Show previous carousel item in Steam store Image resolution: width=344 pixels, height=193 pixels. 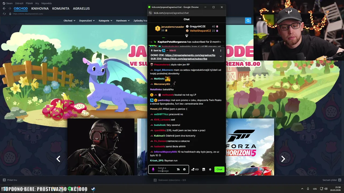(x=58, y=159)
